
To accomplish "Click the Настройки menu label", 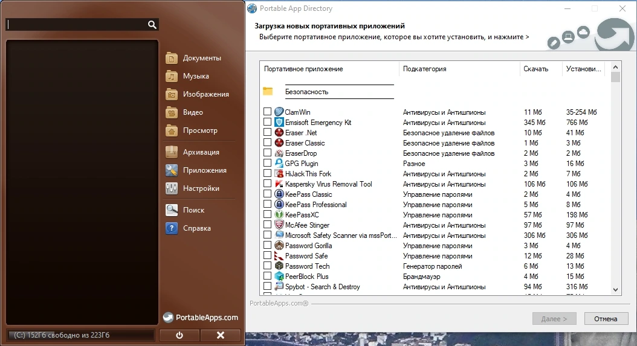I will click(201, 188).
